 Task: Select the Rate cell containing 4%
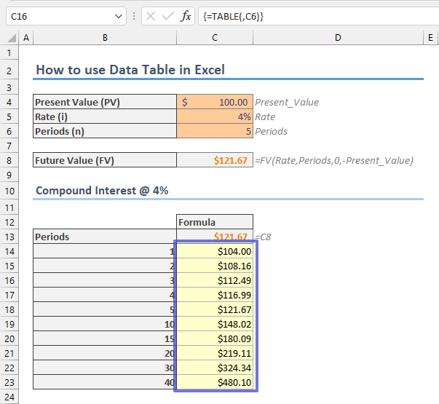click(x=215, y=116)
